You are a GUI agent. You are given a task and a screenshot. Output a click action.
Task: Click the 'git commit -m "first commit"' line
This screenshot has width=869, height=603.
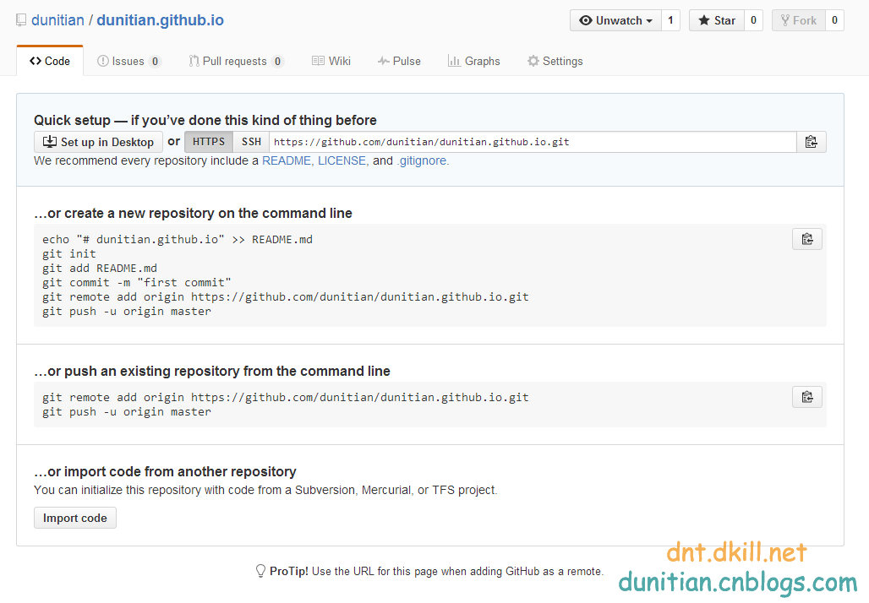click(x=137, y=283)
